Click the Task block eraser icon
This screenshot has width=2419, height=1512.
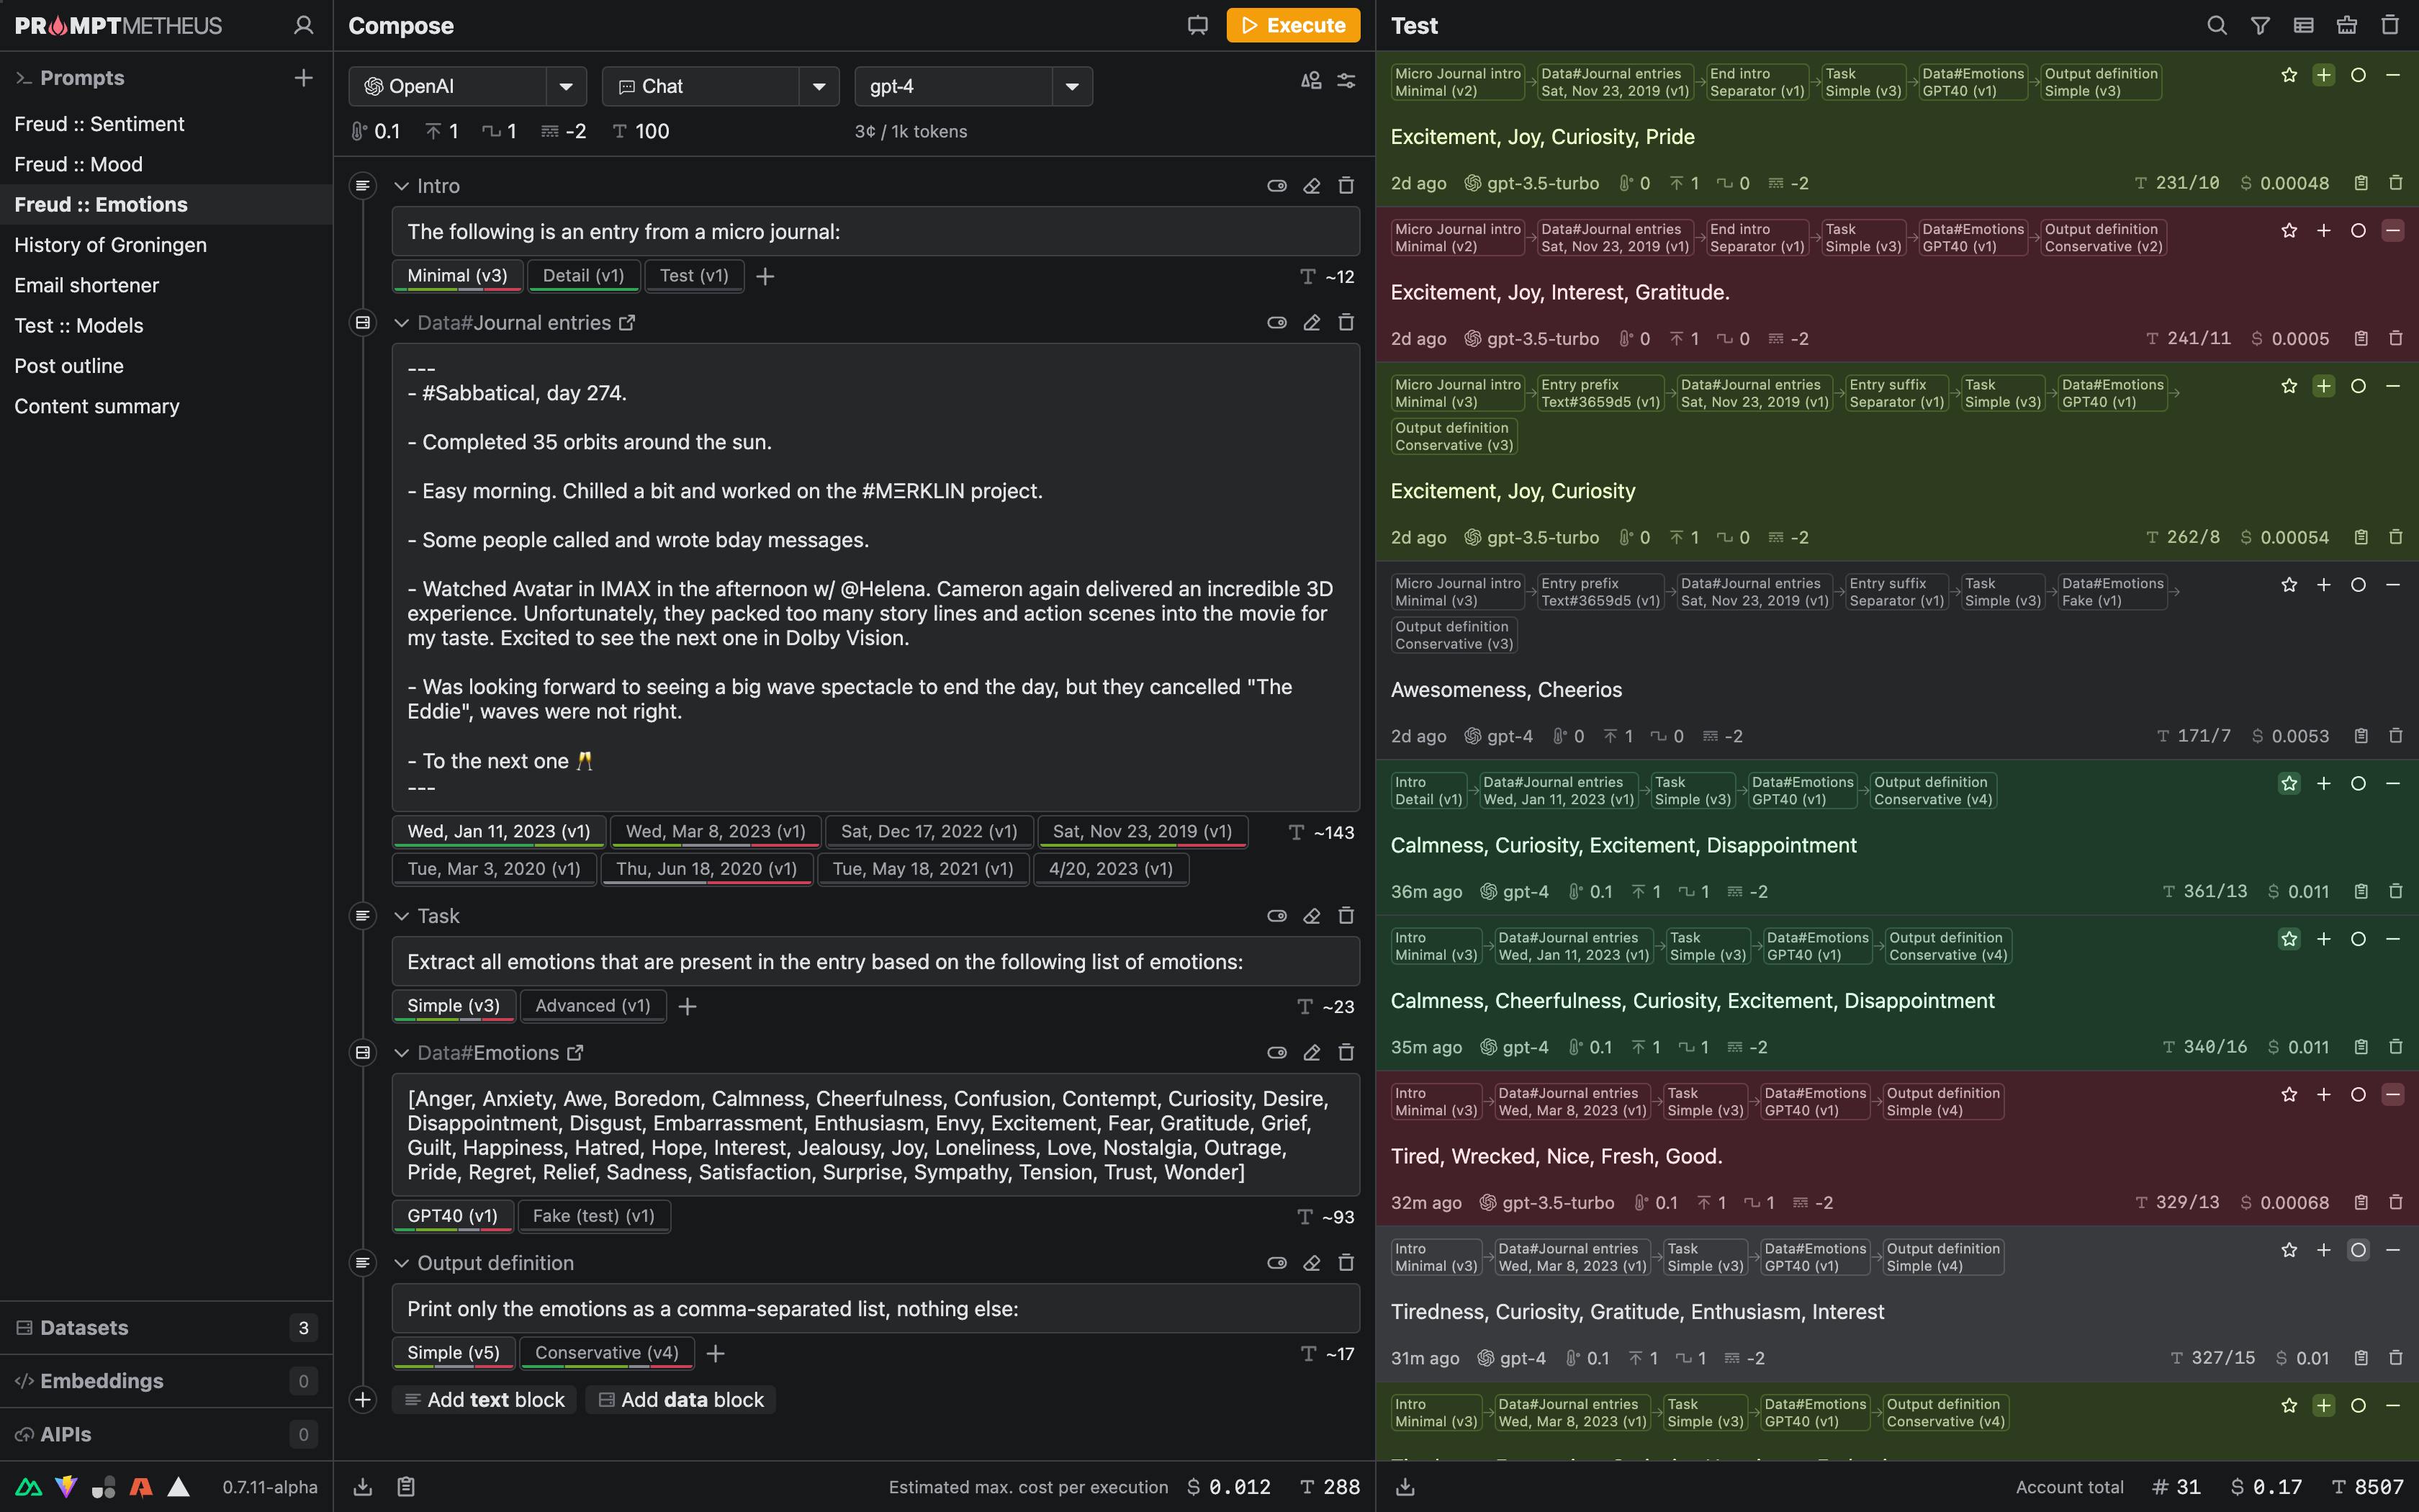tap(1312, 916)
